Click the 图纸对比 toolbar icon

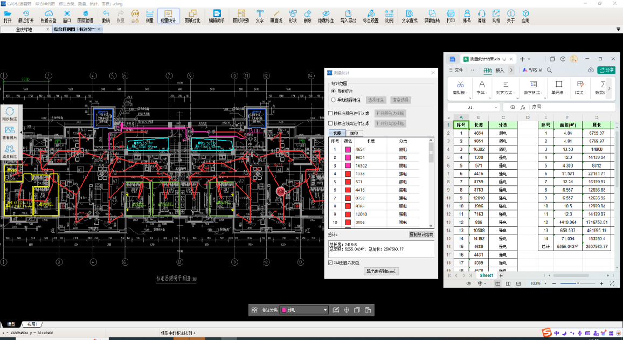192,16
